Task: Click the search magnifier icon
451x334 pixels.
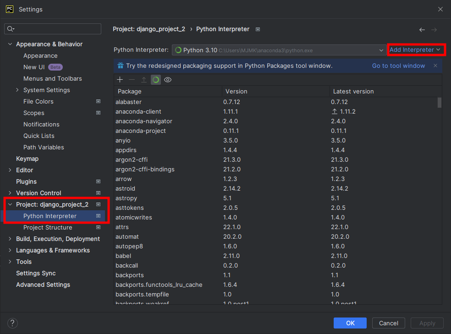Action: (x=11, y=29)
